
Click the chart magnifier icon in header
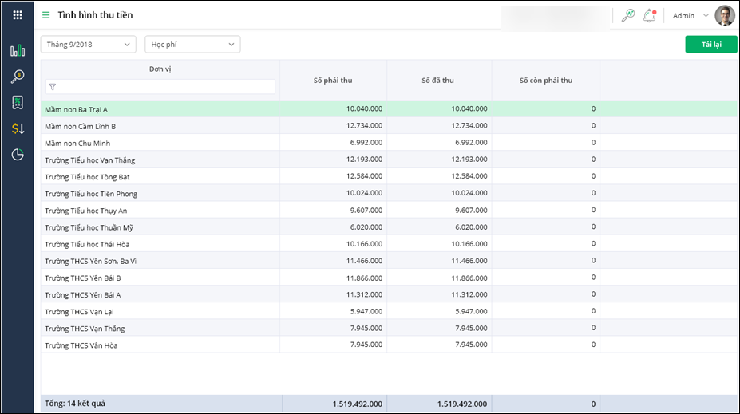pos(627,16)
